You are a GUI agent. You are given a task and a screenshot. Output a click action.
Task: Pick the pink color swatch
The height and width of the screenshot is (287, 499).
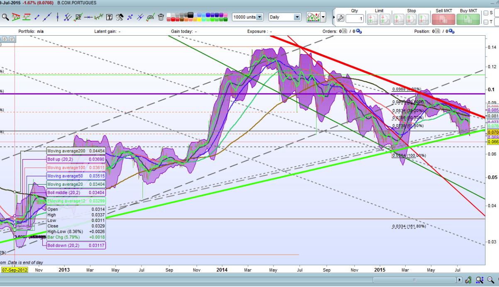pyautogui.click(x=226, y=15)
